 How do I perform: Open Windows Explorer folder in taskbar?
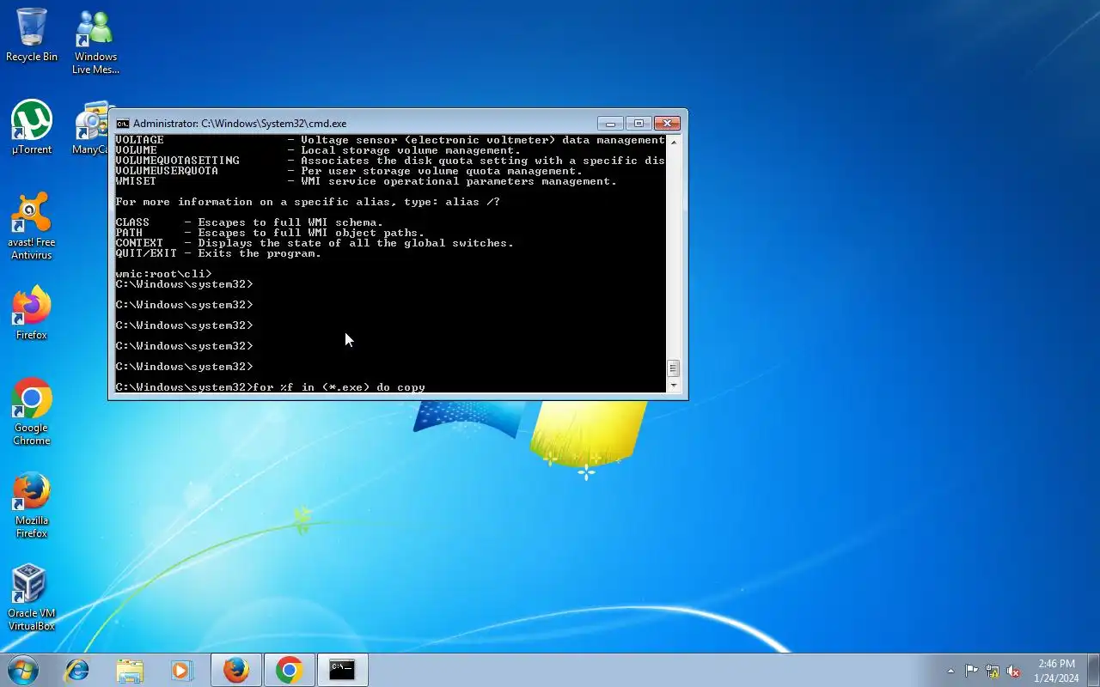[x=130, y=670]
